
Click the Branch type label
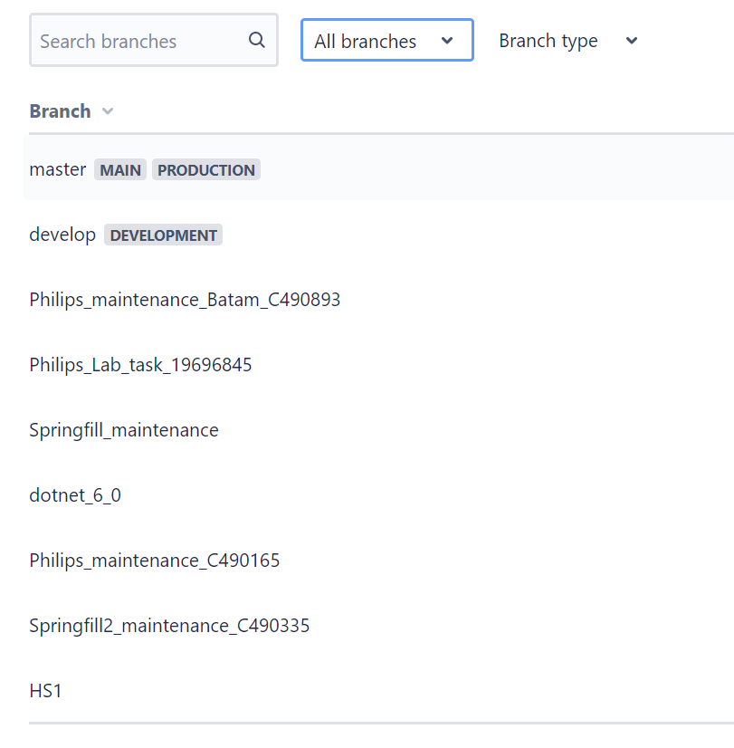(548, 41)
